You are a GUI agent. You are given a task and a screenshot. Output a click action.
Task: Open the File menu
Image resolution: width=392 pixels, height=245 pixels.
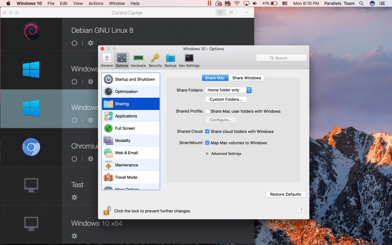click(x=51, y=3)
